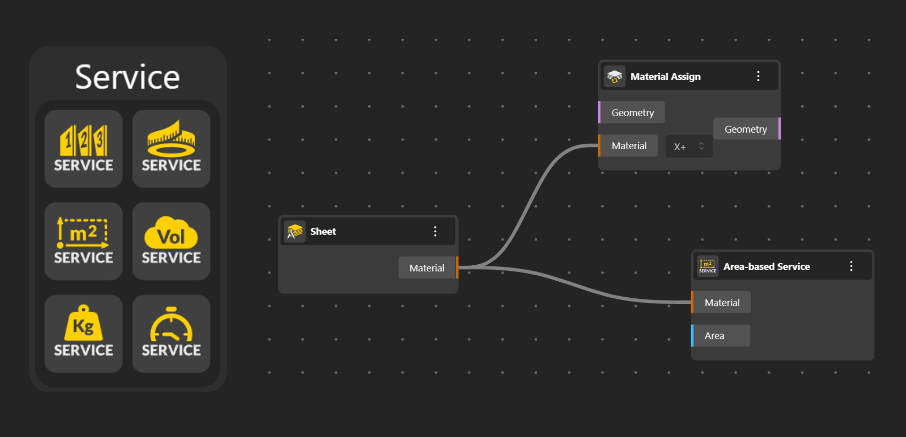Click the Sheet node Material output port

coord(457,268)
